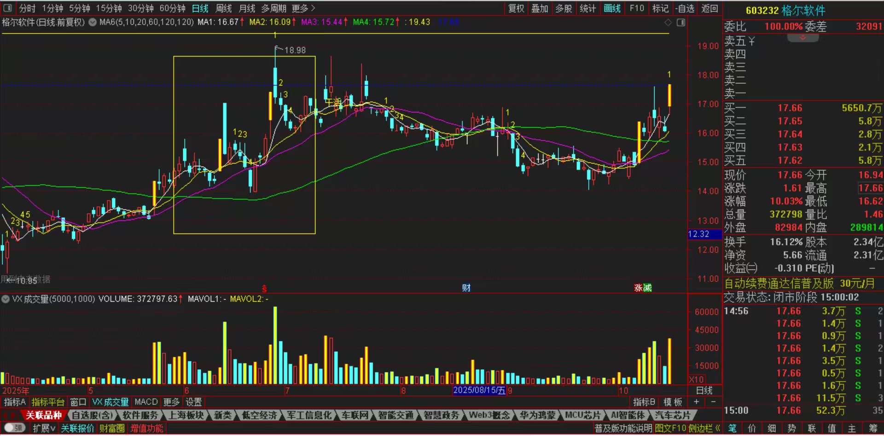Image resolution: width=884 pixels, height=436 pixels.
Task: Open F10 company info
Action: [x=637, y=8]
